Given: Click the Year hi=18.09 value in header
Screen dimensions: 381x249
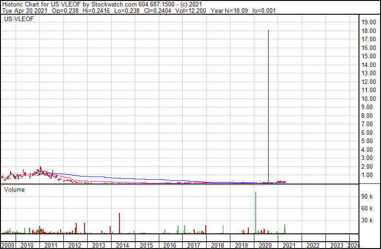Looking at the screenshot, I should pyautogui.click(x=229, y=11).
